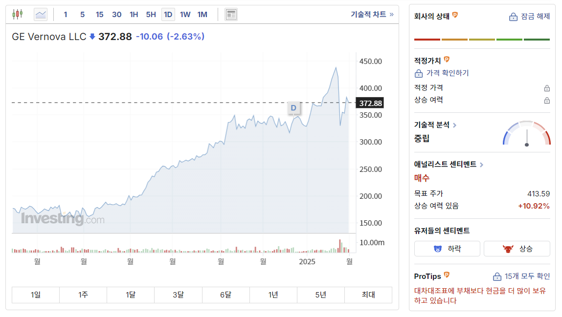Select the 5 minute interval
Viewport: 562px width, 317px height.
[83, 14]
